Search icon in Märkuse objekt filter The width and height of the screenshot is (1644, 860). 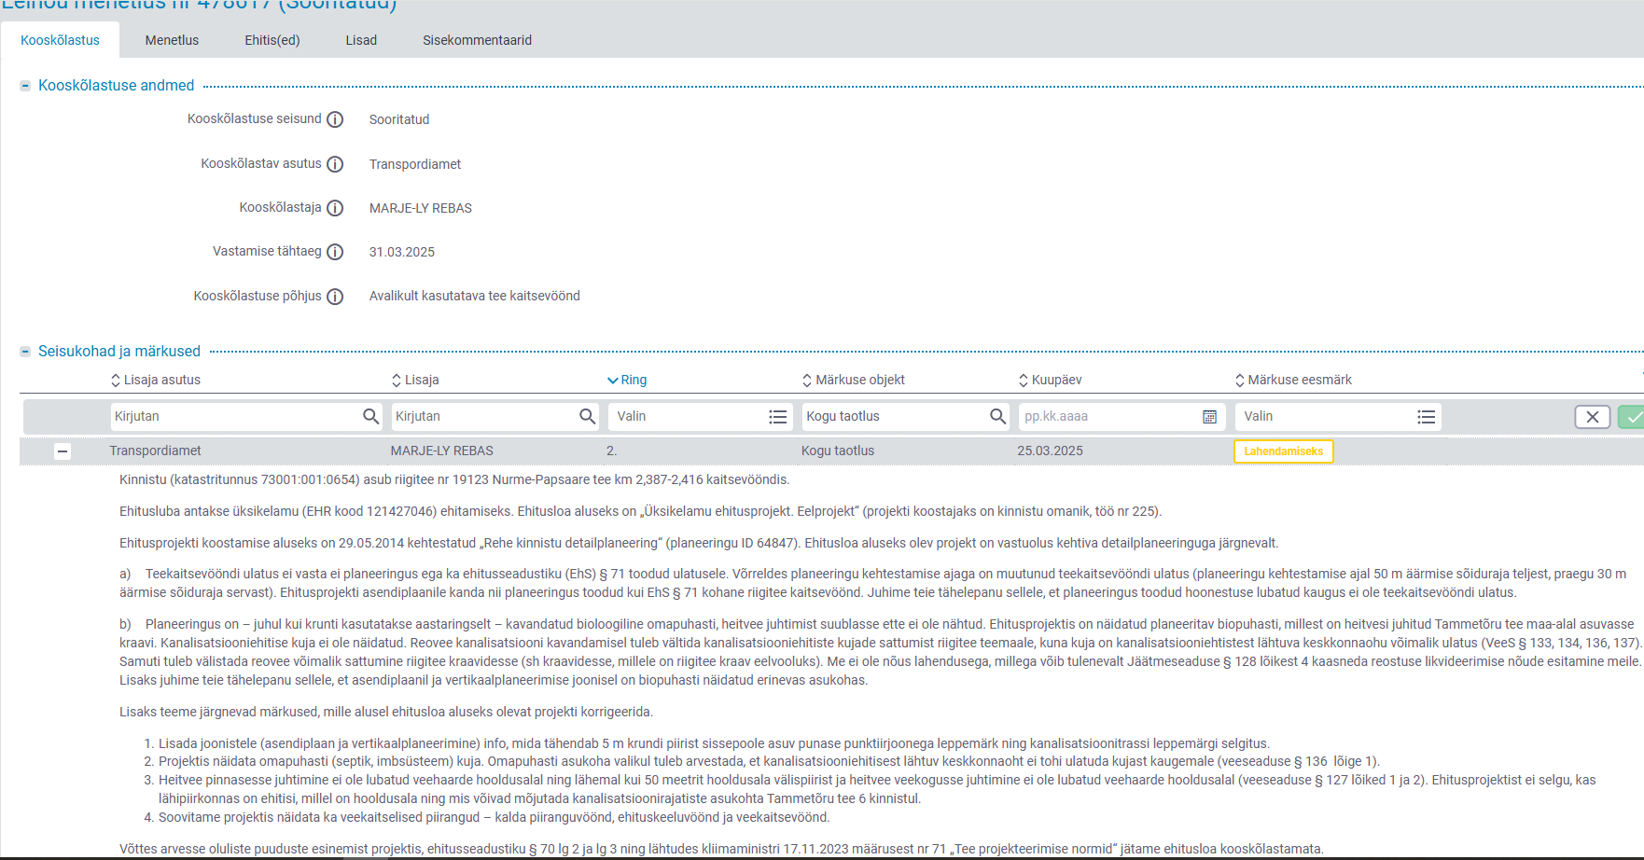pos(997,416)
